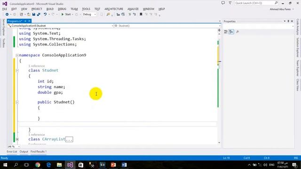Switch to the Find Results 1 tab
This screenshot has width=301, height=169.
39,152
